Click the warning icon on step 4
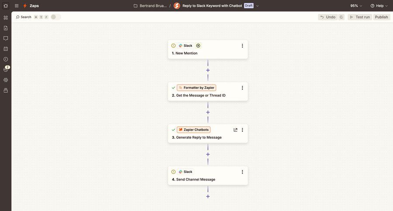Image resolution: width=393 pixels, height=211 pixels. (x=173, y=172)
